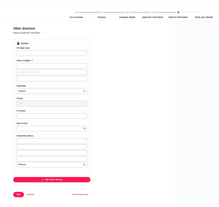
Task: Click the Next button
Action: pos(18,194)
